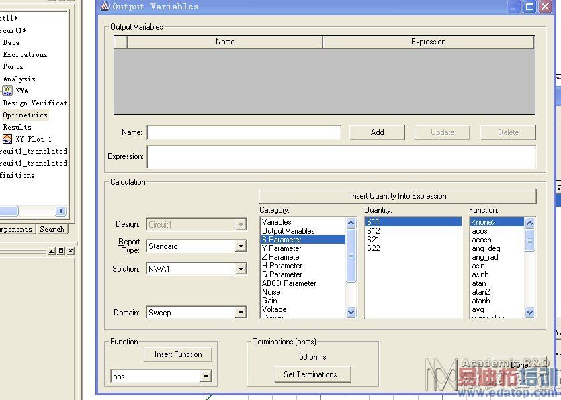Screen dimensions: 561x400
Task: Click the Update button
Action: (x=442, y=132)
